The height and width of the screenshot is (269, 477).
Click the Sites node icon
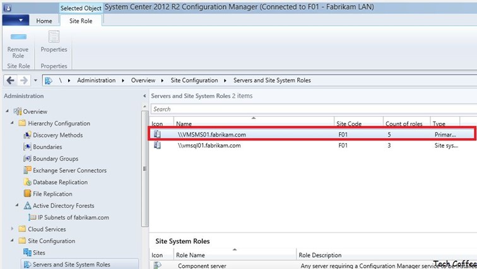[27, 253]
